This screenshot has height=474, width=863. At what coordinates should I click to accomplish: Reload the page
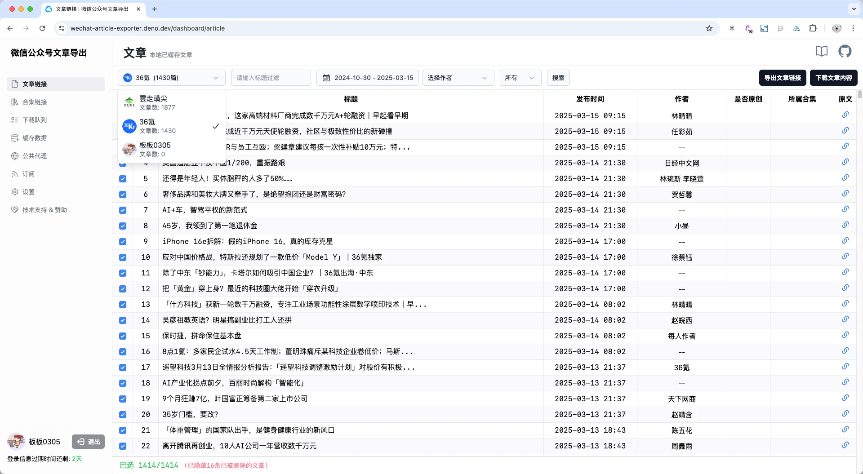[x=42, y=28]
